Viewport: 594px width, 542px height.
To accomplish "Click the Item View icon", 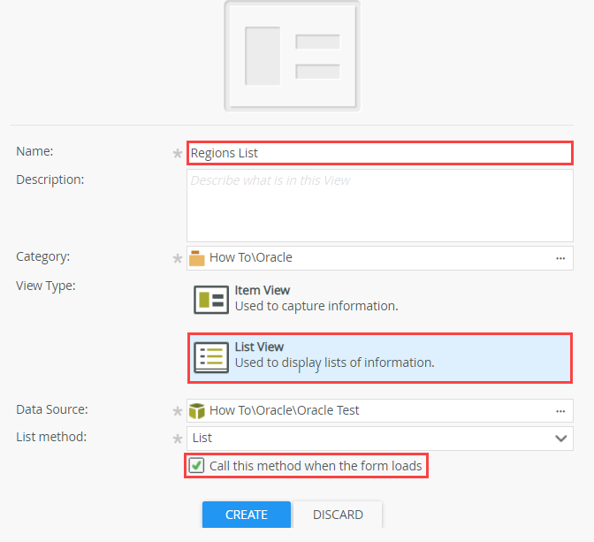I will (211, 300).
